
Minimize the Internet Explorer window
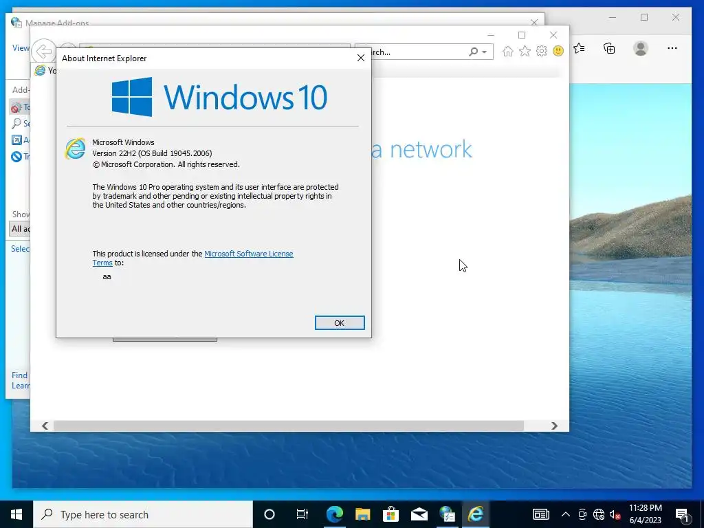pyautogui.click(x=491, y=35)
